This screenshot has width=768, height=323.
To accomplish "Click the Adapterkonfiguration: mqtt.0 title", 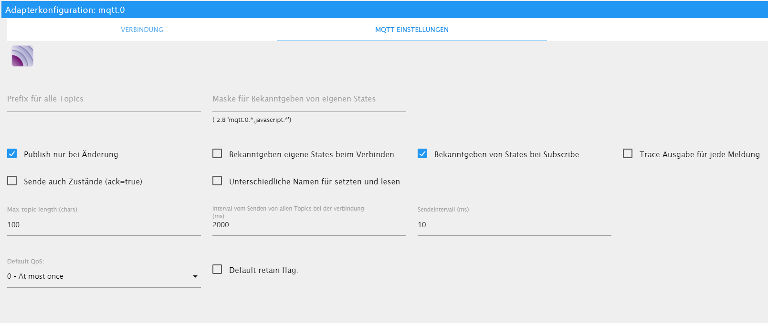I will 65,10.
